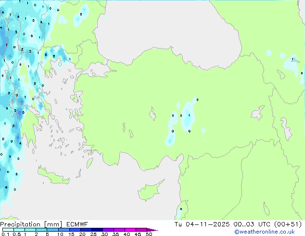Click the '0.1' legend scale value

tap(5, 234)
